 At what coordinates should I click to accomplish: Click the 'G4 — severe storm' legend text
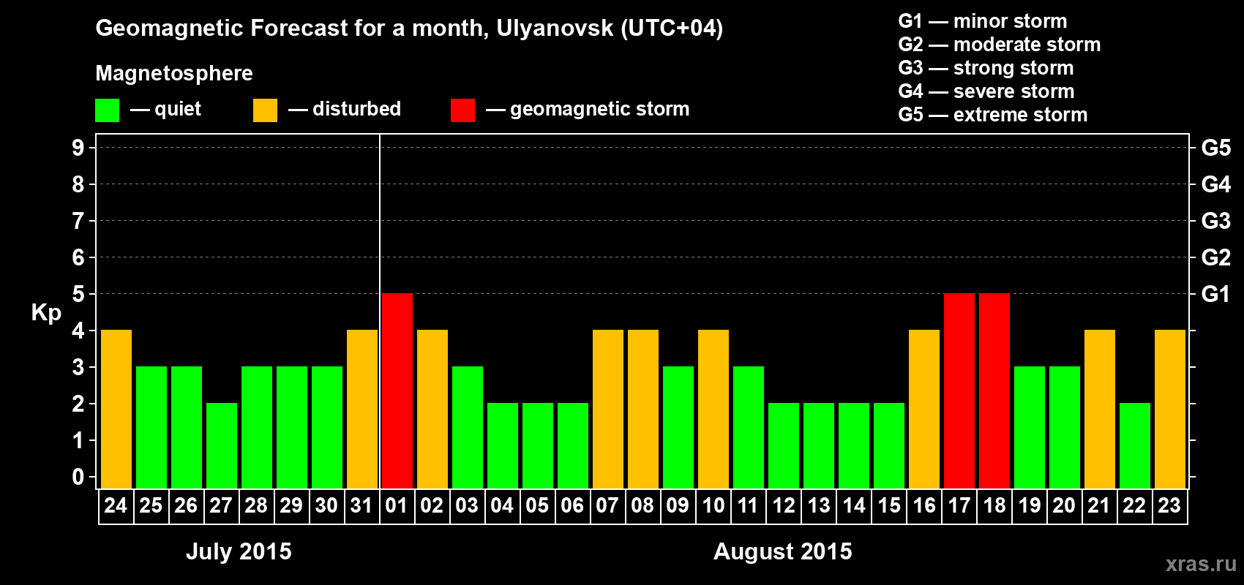pos(986,91)
